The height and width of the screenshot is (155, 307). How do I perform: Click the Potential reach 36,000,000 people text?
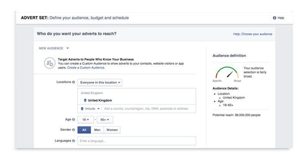[236, 115]
